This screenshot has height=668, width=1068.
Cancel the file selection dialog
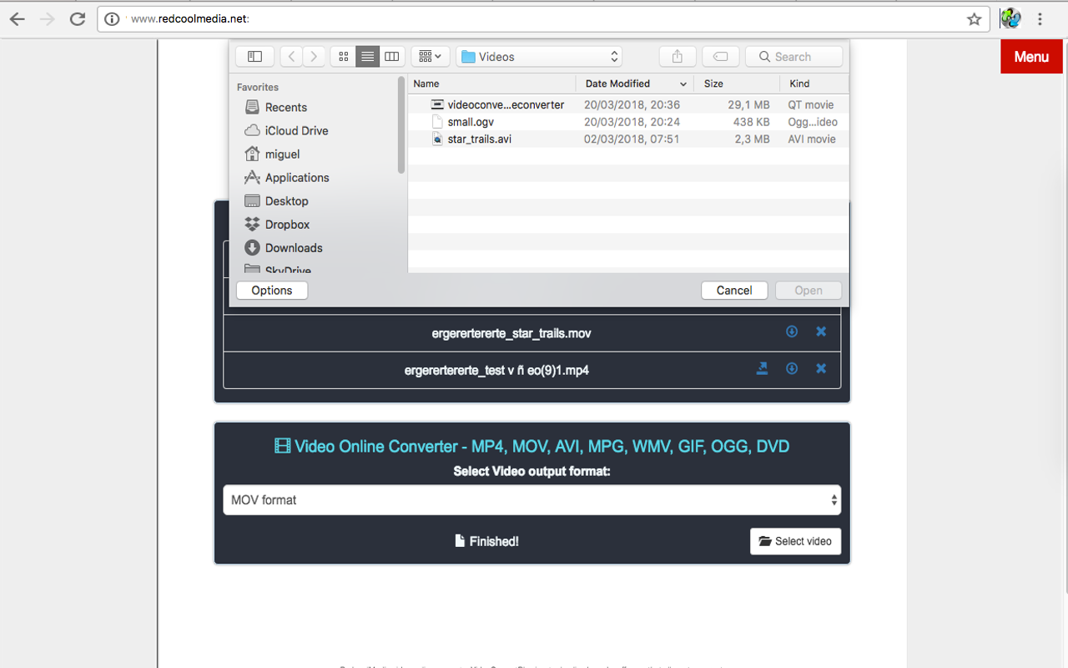pyautogui.click(x=734, y=291)
